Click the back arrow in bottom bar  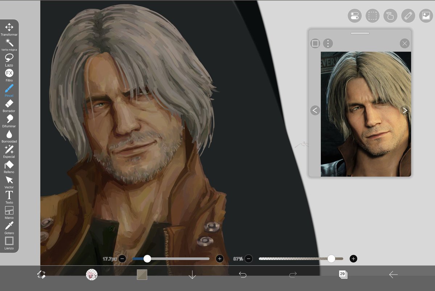coord(393,275)
